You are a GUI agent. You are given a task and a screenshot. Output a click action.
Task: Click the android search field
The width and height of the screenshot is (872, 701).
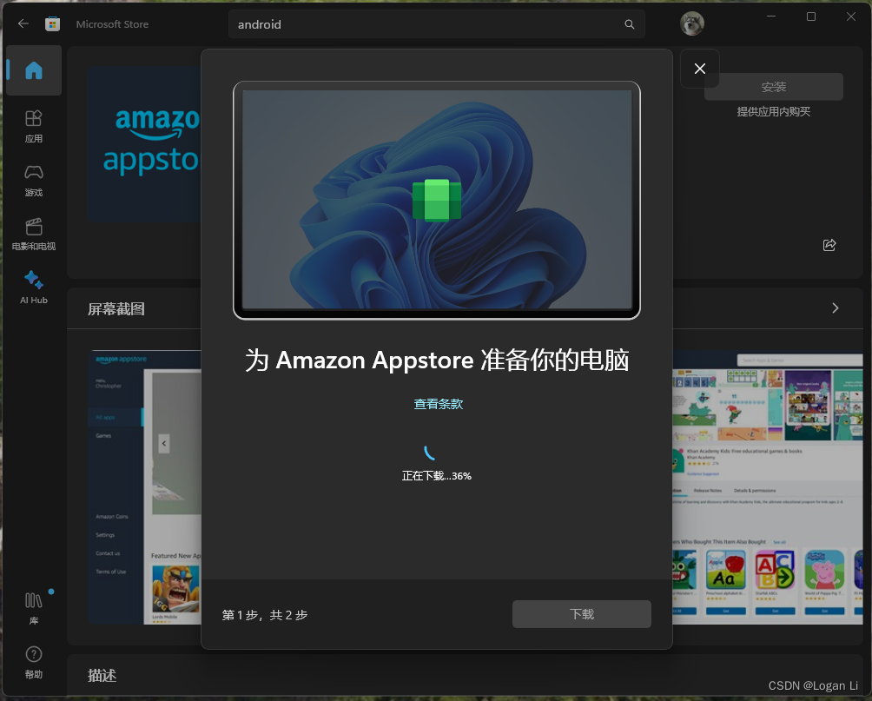coord(437,24)
